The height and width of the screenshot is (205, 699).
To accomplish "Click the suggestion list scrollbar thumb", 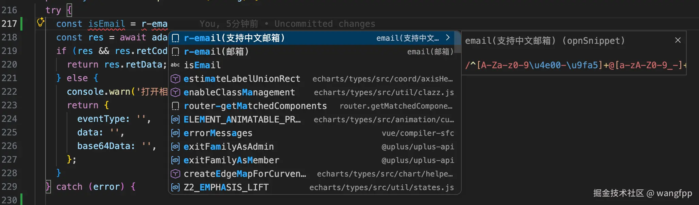I will point(458,42).
